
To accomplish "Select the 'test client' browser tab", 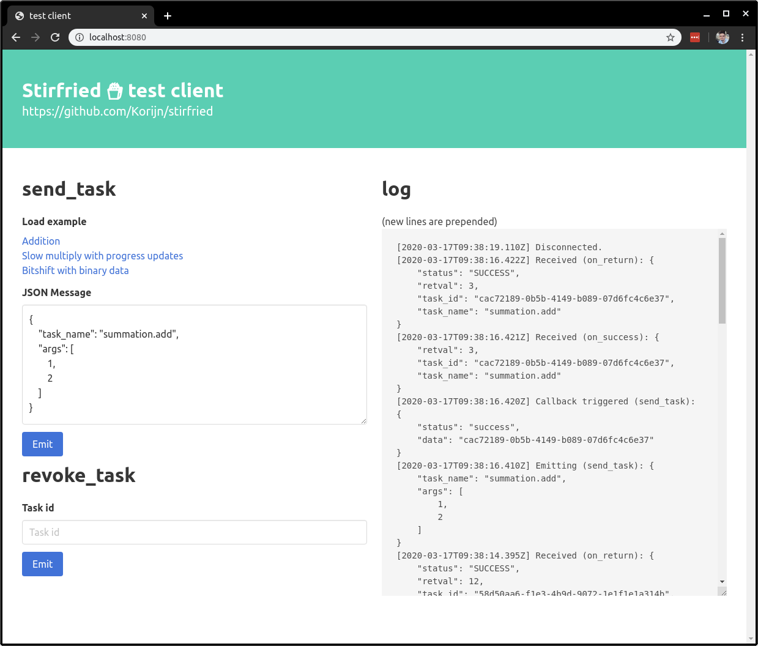I will [x=80, y=16].
